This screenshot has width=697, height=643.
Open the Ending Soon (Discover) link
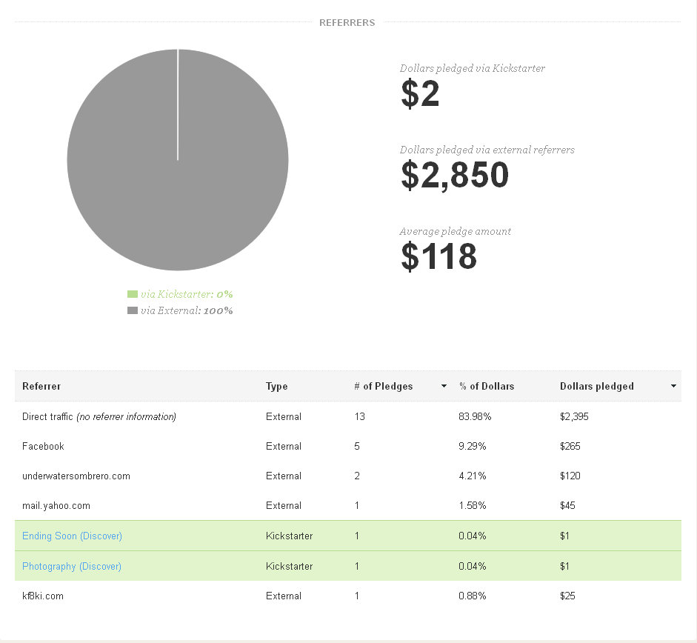72,536
